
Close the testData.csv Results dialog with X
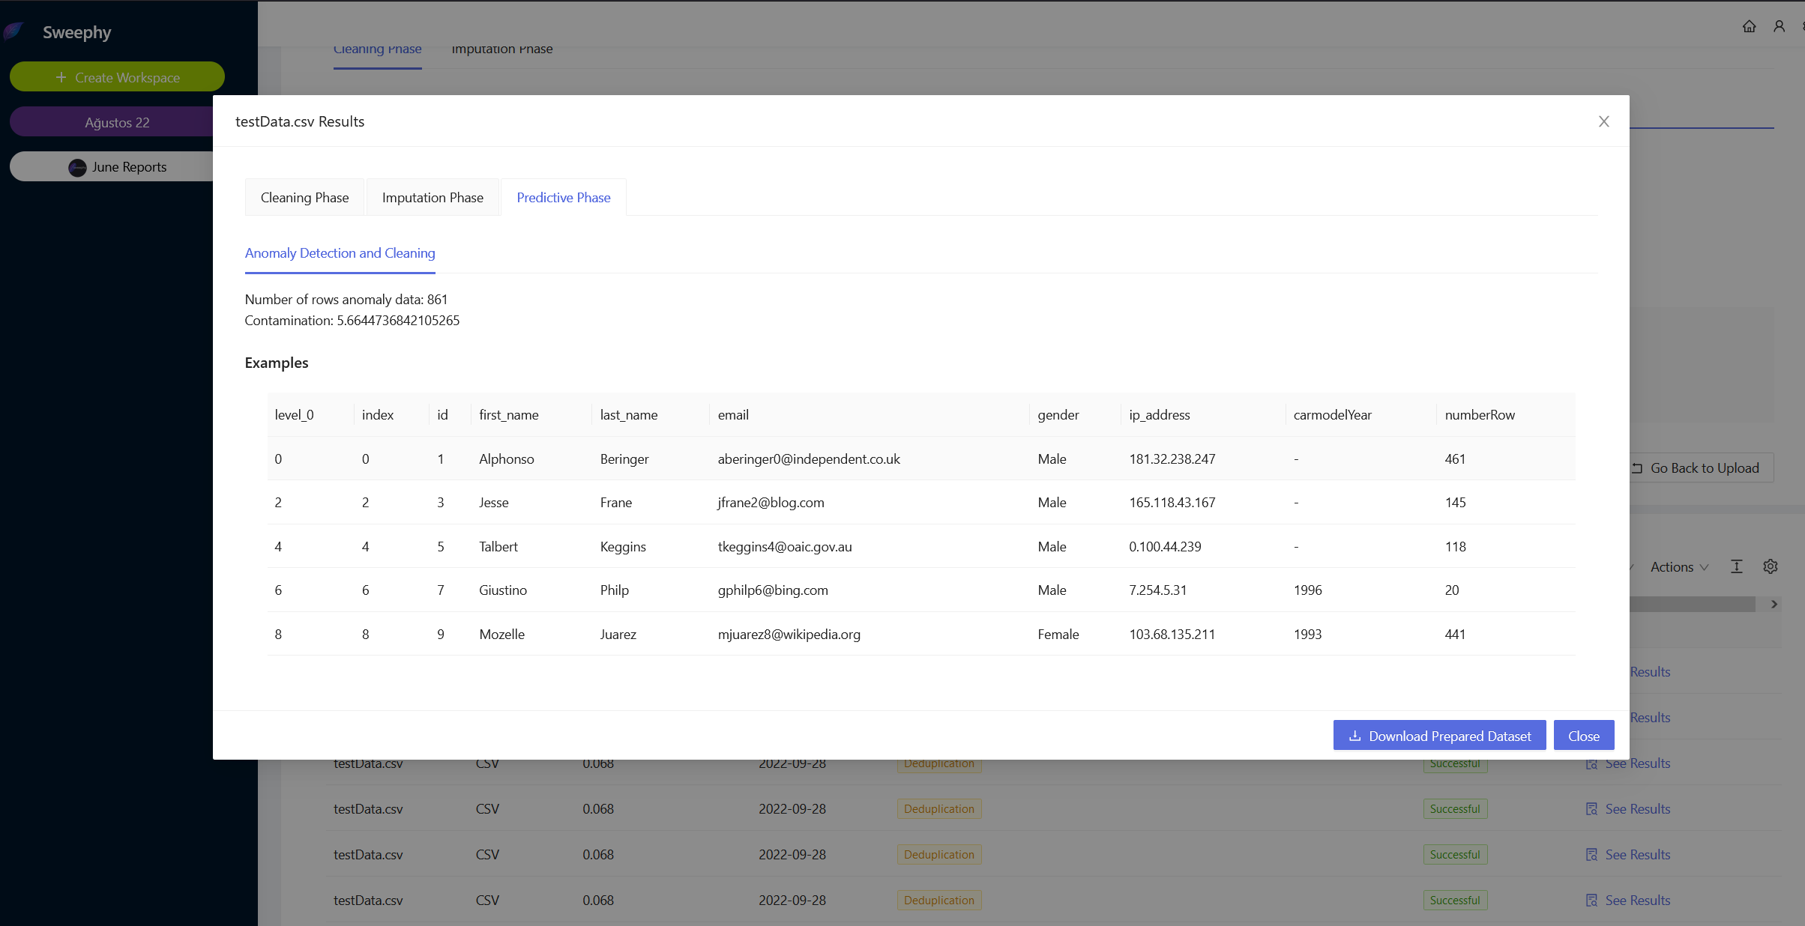tap(1603, 121)
